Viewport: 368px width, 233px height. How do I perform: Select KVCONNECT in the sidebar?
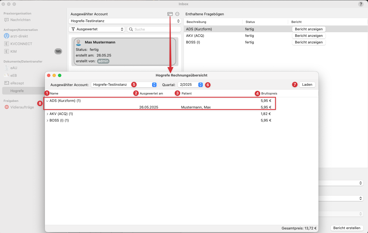point(21,44)
